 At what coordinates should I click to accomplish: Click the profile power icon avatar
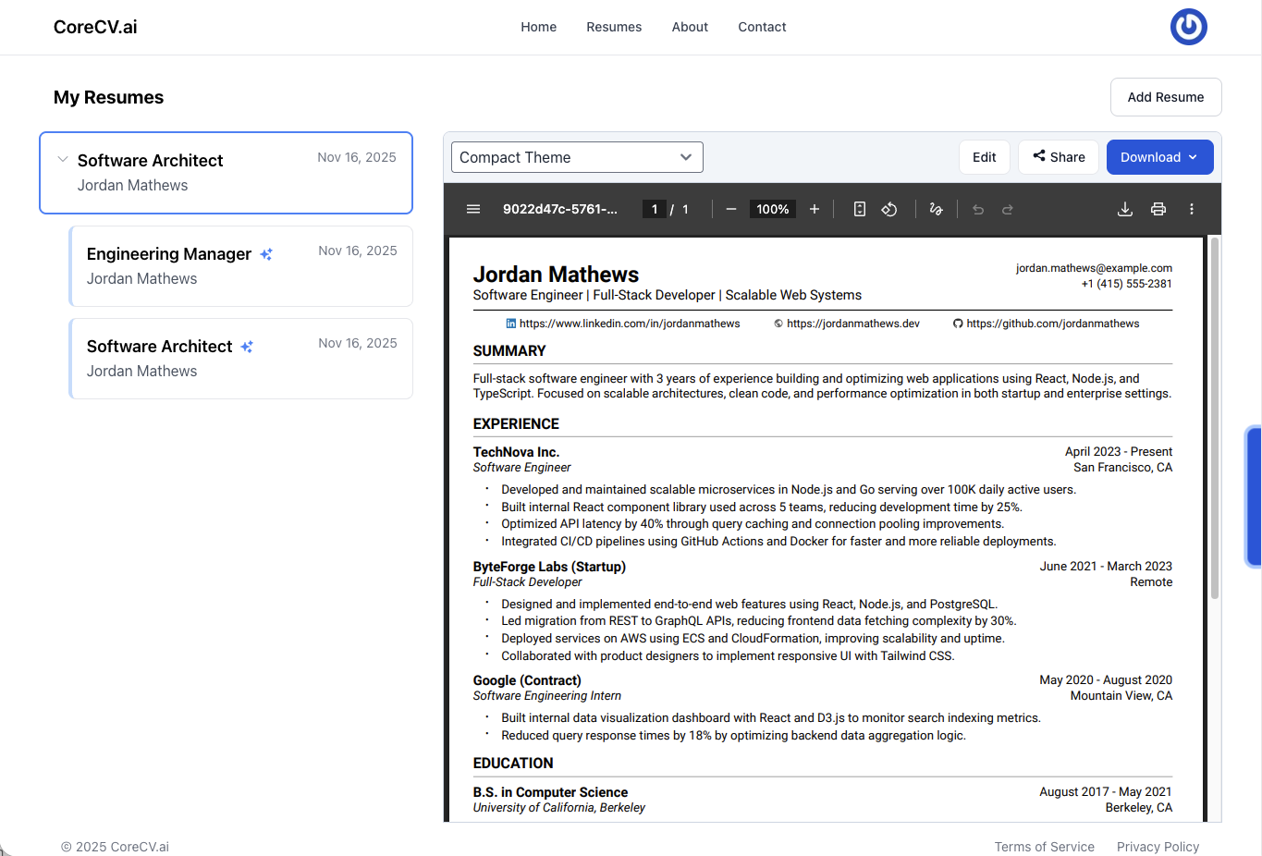(1188, 27)
